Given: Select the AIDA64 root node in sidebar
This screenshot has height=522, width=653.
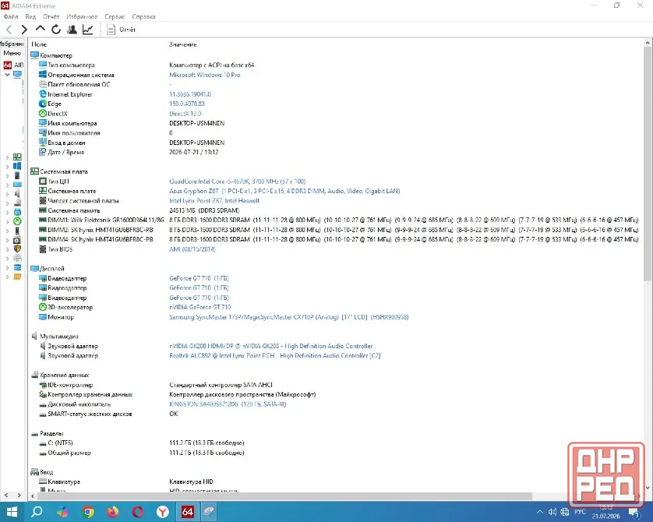Looking at the screenshot, I should point(13,65).
